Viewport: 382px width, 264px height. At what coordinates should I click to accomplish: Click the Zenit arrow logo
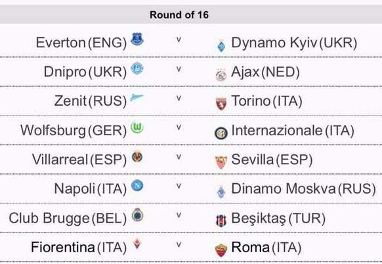point(137,97)
